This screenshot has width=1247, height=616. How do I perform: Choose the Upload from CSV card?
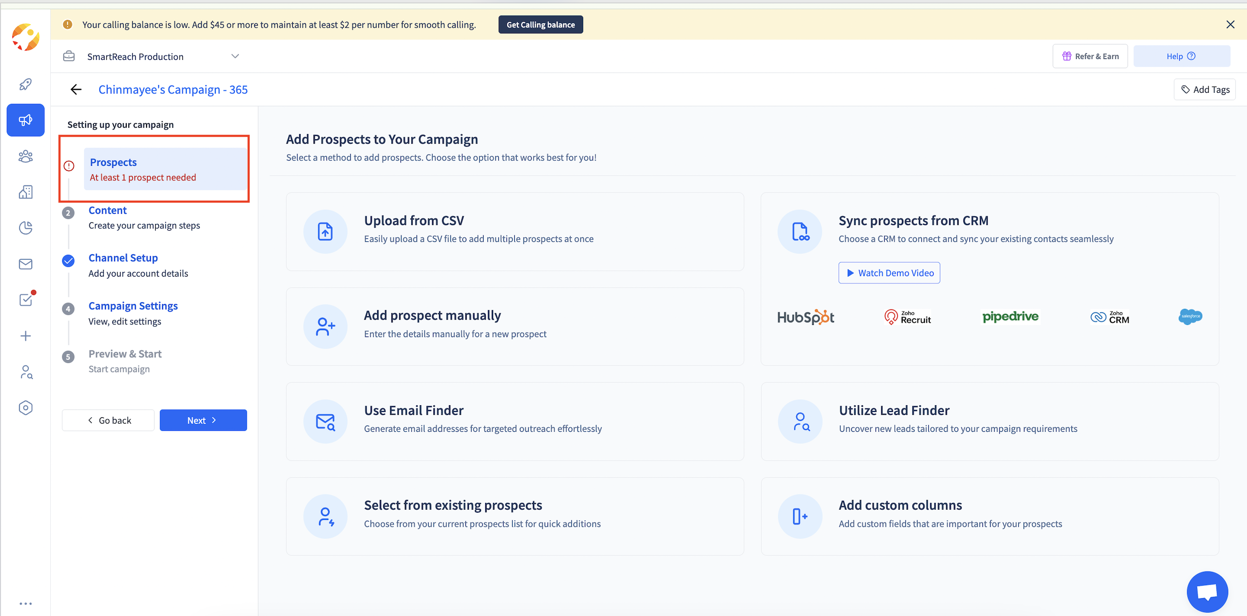pyautogui.click(x=515, y=231)
